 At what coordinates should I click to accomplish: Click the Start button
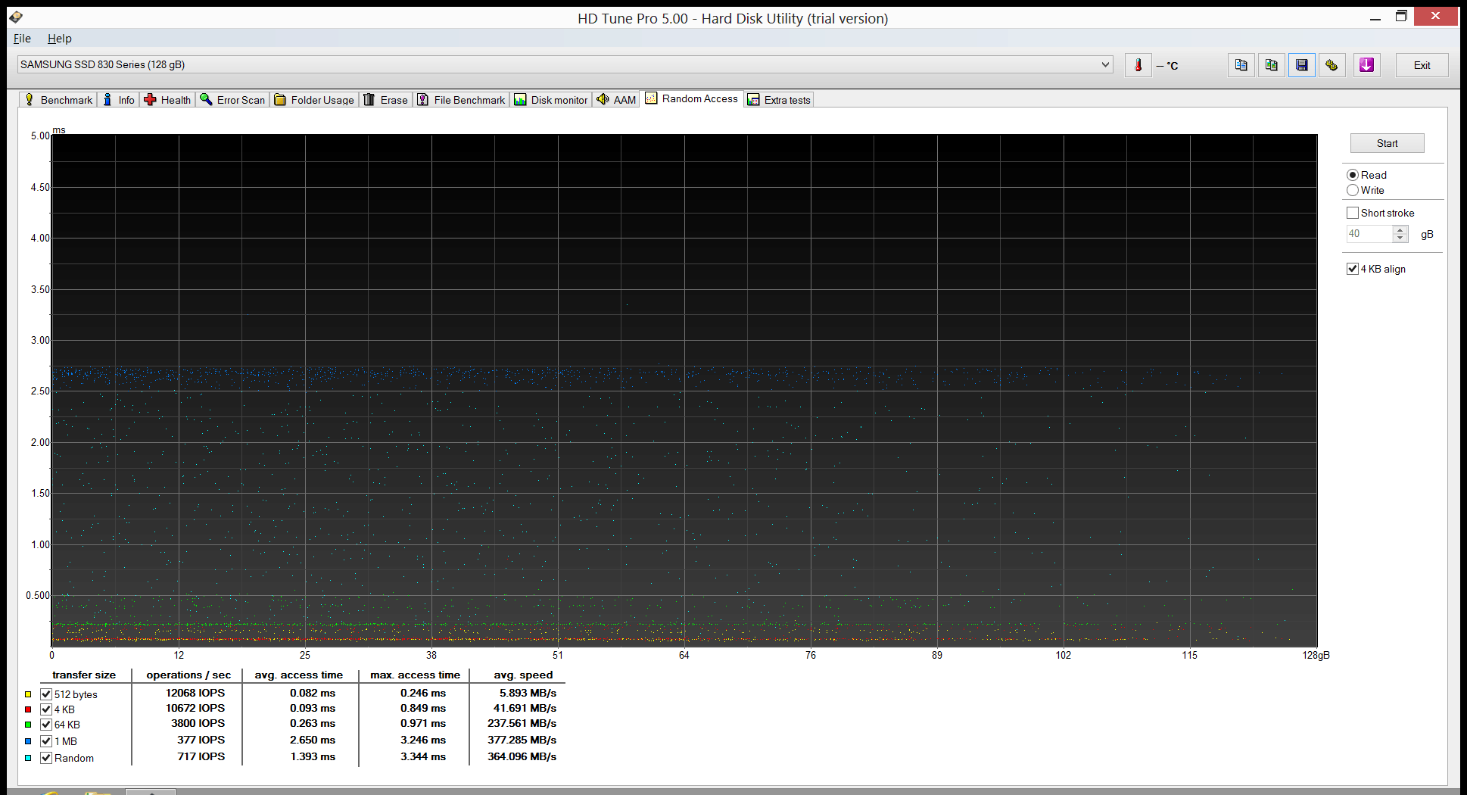(x=1387, y=143)
